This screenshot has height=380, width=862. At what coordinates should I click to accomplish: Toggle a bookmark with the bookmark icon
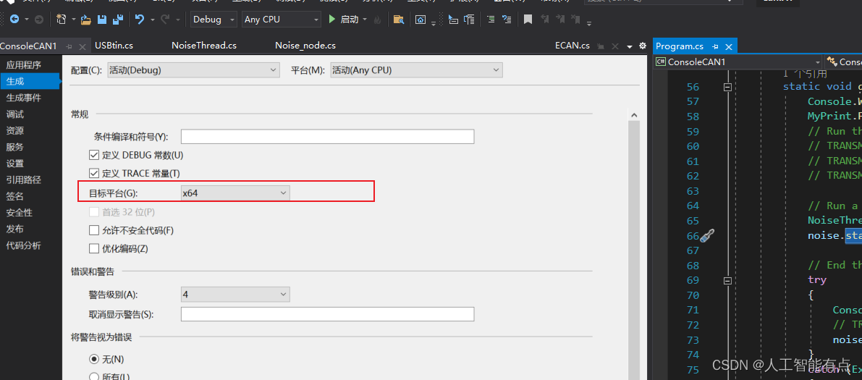click(x=528, y=20)
